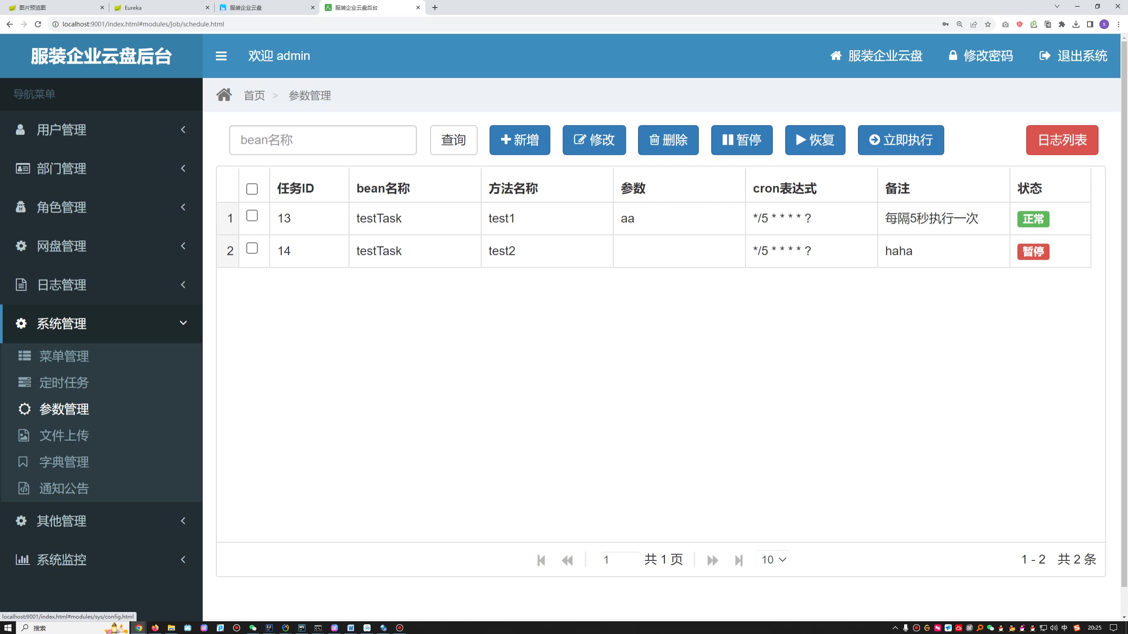Click the 日志列表 (Log List) button
The width and height of the screenshot is (1128, 634).
click(1062, 139)
